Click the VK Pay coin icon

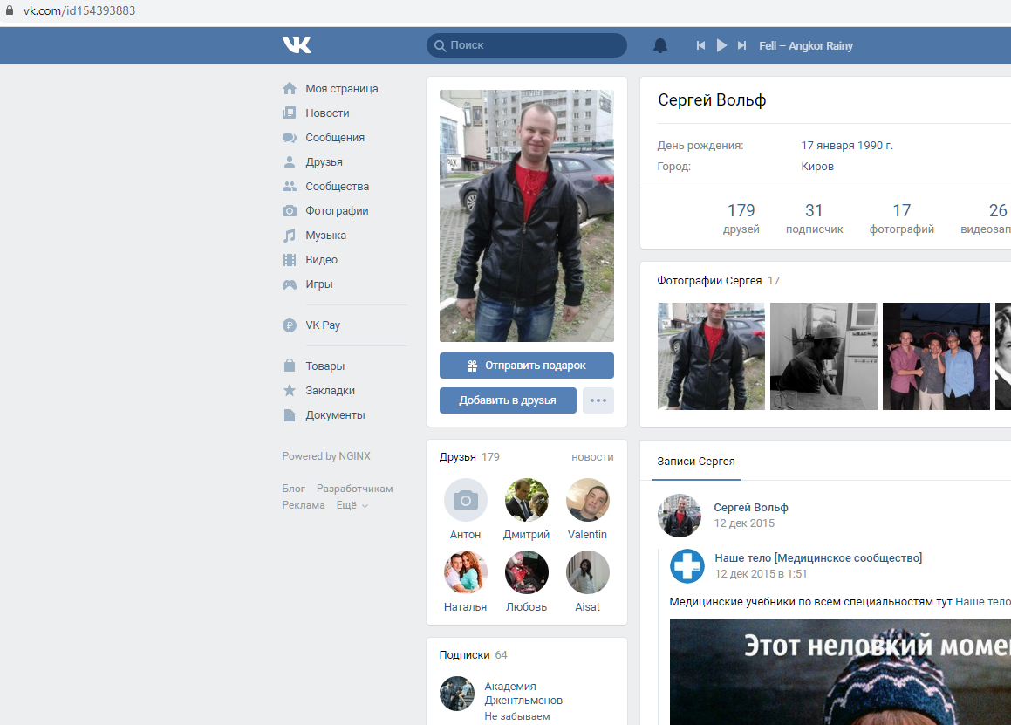(x=290, y=325)
